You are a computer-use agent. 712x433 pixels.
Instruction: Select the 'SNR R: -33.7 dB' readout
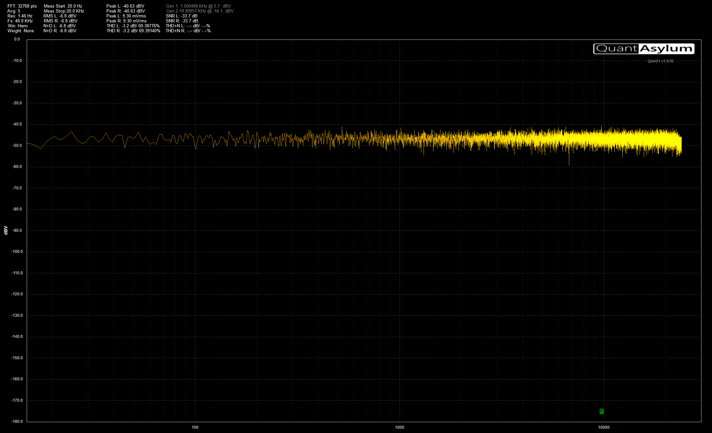[182, 21]
